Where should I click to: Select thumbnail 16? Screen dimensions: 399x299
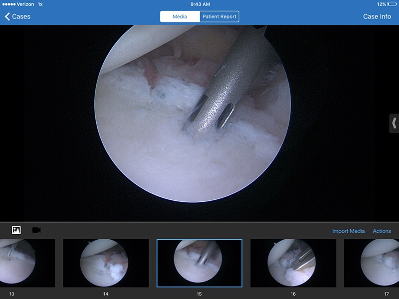(x=293, y=263)
